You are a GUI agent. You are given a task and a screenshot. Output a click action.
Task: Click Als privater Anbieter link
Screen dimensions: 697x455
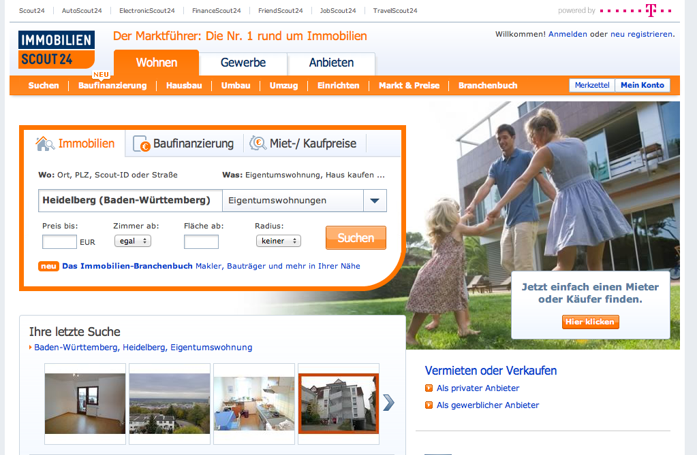478,388
